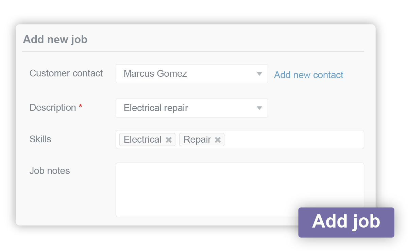The height and width of the screenshot is (251, 408).
Task: Click the Customer contact field label
Action: (x=66, y=73)
